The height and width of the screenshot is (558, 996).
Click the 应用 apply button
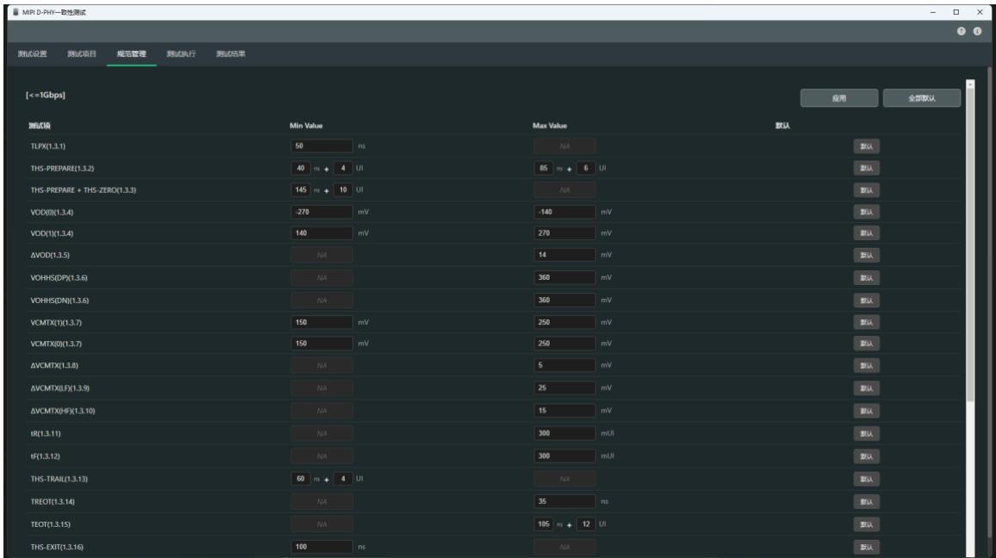(x=839, y=98)
